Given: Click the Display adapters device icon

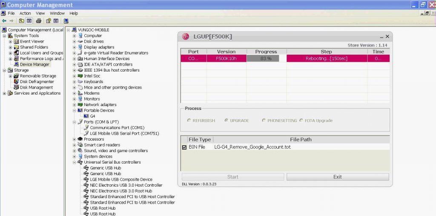Looking at the screenshot, I should pos(80,47).
